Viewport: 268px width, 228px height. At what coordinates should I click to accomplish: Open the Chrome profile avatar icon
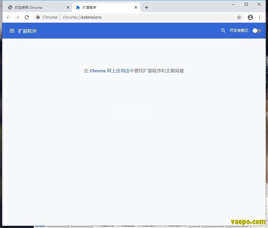(x=250, y=17)
